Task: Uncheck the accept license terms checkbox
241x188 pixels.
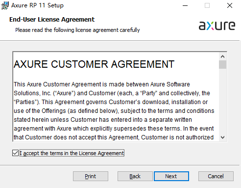Action: [15, 153]
